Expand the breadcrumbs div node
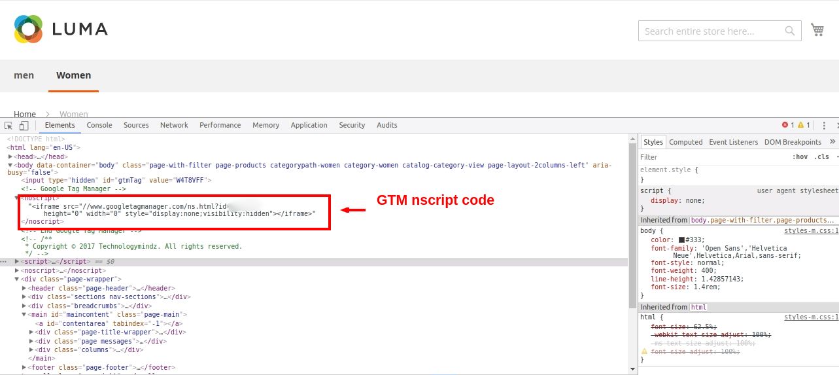The image size is (839, 375). pos(24,306)
